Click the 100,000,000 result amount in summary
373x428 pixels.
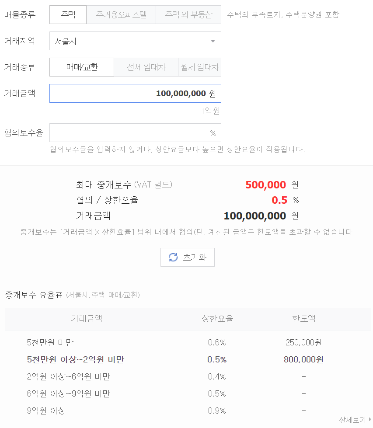click(x=255, y=216)
